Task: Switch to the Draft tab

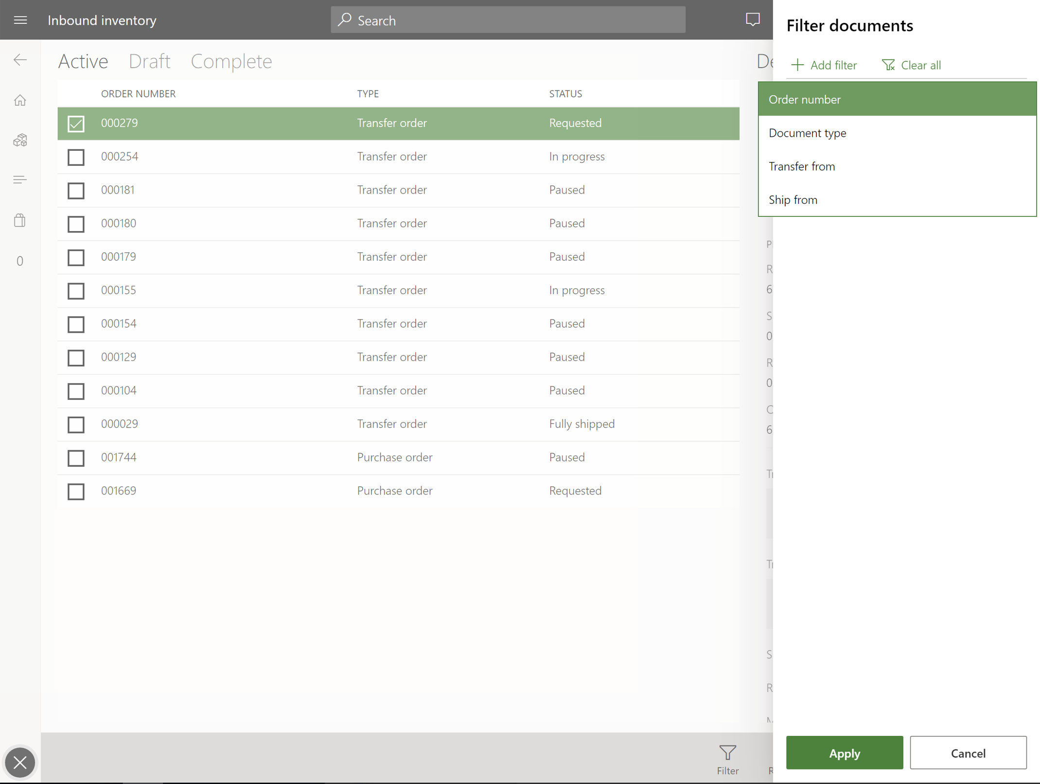Action: pos(149,61)
